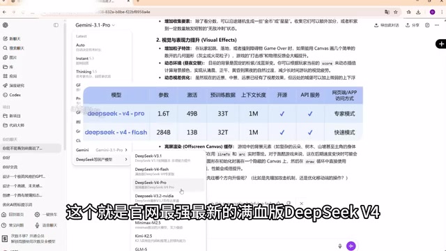
Task: Choose GLM-5 from the submenu
Action: [169, 249]
